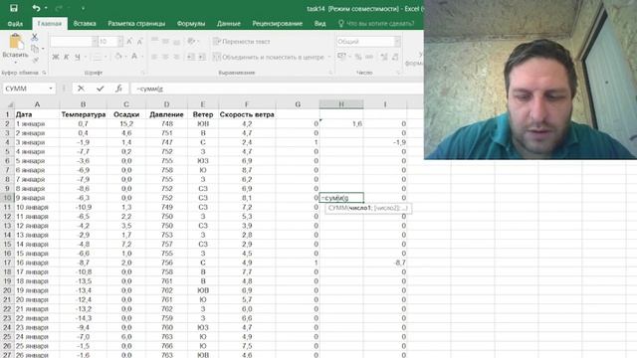Switch to the Главная ribbon tab
637x358 pixels.
[49, 24]
